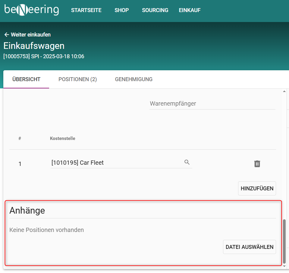Go to the SHOP menu
The width and height of the screenshot is (289, 273).
[121, 10]
